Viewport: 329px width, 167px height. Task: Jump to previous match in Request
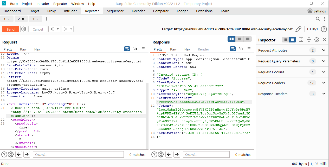[x=19, y=155]
